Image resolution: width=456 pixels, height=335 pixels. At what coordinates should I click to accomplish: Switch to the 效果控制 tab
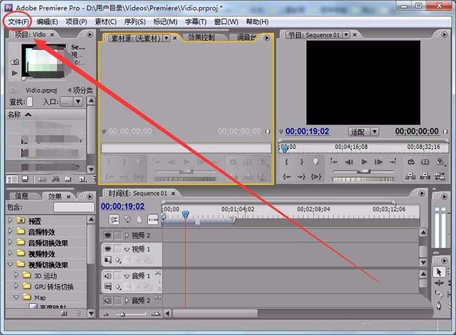coord(201,38)
